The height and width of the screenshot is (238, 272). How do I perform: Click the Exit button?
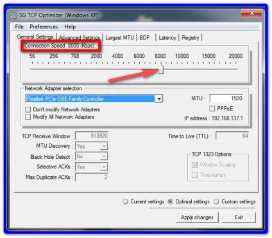(x=239, y=217)
